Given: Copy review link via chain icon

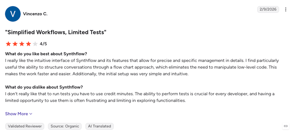Looking at the screenshot, I should point(285,126).
